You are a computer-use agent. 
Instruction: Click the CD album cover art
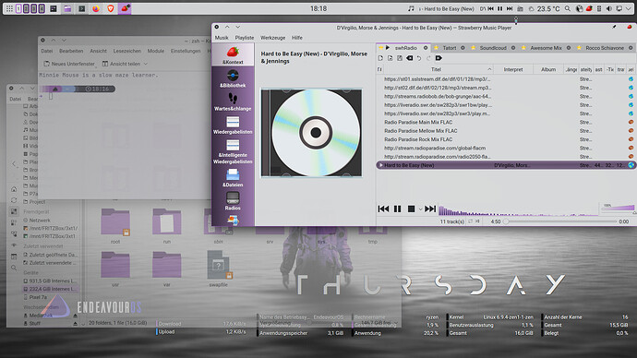(x=312, y=133)
